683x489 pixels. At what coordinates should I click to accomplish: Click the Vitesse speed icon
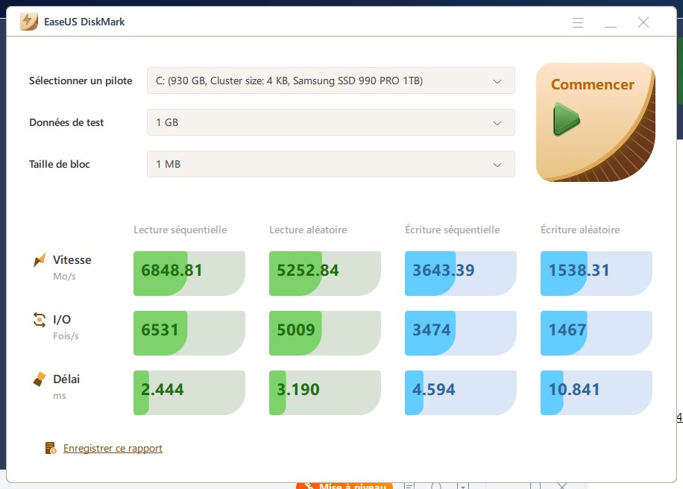coord(40,260)
